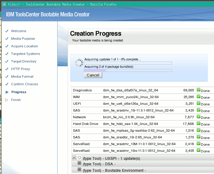Select the Target Directory step
214x174 pixels.
[x=24, y=61]
